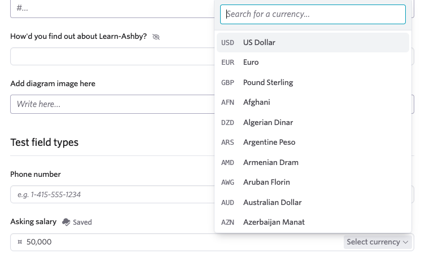Pick Armenian Dram in the dropdown
Screen dimensions: 425x254
313,163
